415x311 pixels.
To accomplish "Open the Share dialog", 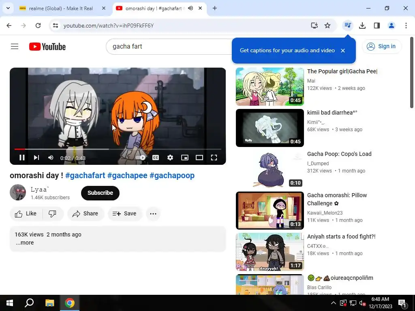I will (86, 213).
